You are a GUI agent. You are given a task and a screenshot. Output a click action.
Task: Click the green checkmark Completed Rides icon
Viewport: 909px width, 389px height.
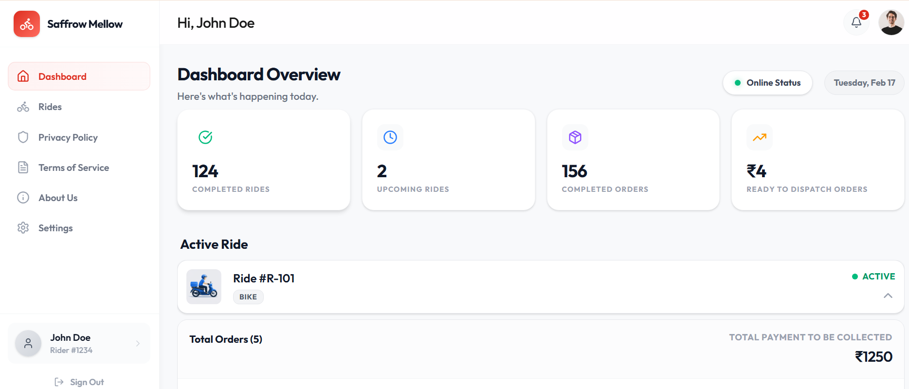pyautogui.click(x=205, y=137)
